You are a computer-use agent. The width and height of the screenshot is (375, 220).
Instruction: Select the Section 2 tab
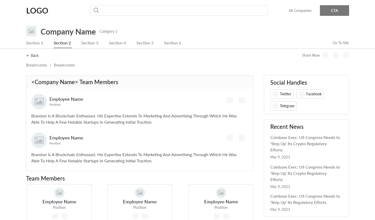62,43
